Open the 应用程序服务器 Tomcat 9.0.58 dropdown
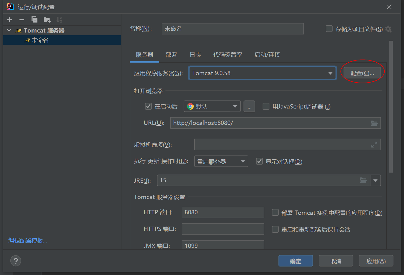This screenshot has width=404, height=275. click(x=262, y=73)
